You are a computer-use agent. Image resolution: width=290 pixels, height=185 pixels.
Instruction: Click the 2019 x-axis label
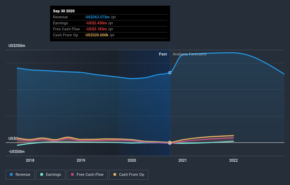pos(81,160)
